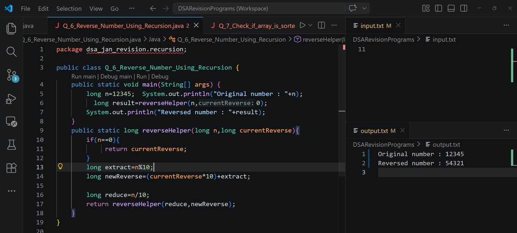517x233 pixels.
Task: Expand additional activity bar views ellipsis
Action: pyautogui.click(x=11, y=191)
